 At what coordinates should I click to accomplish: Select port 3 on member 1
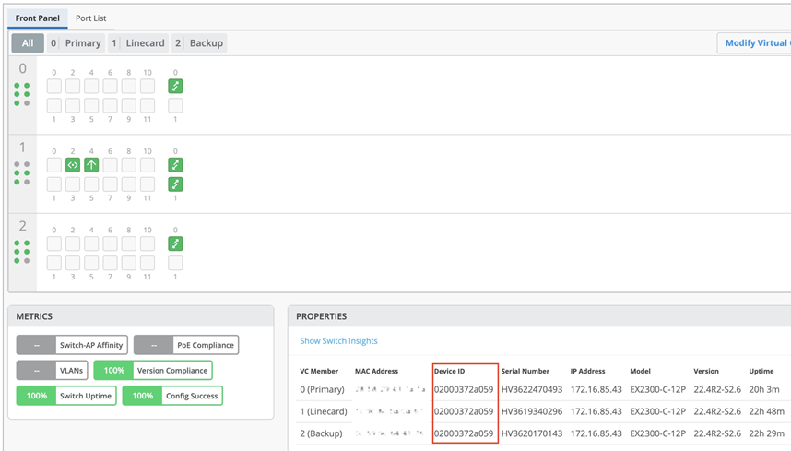pos(73,184)
